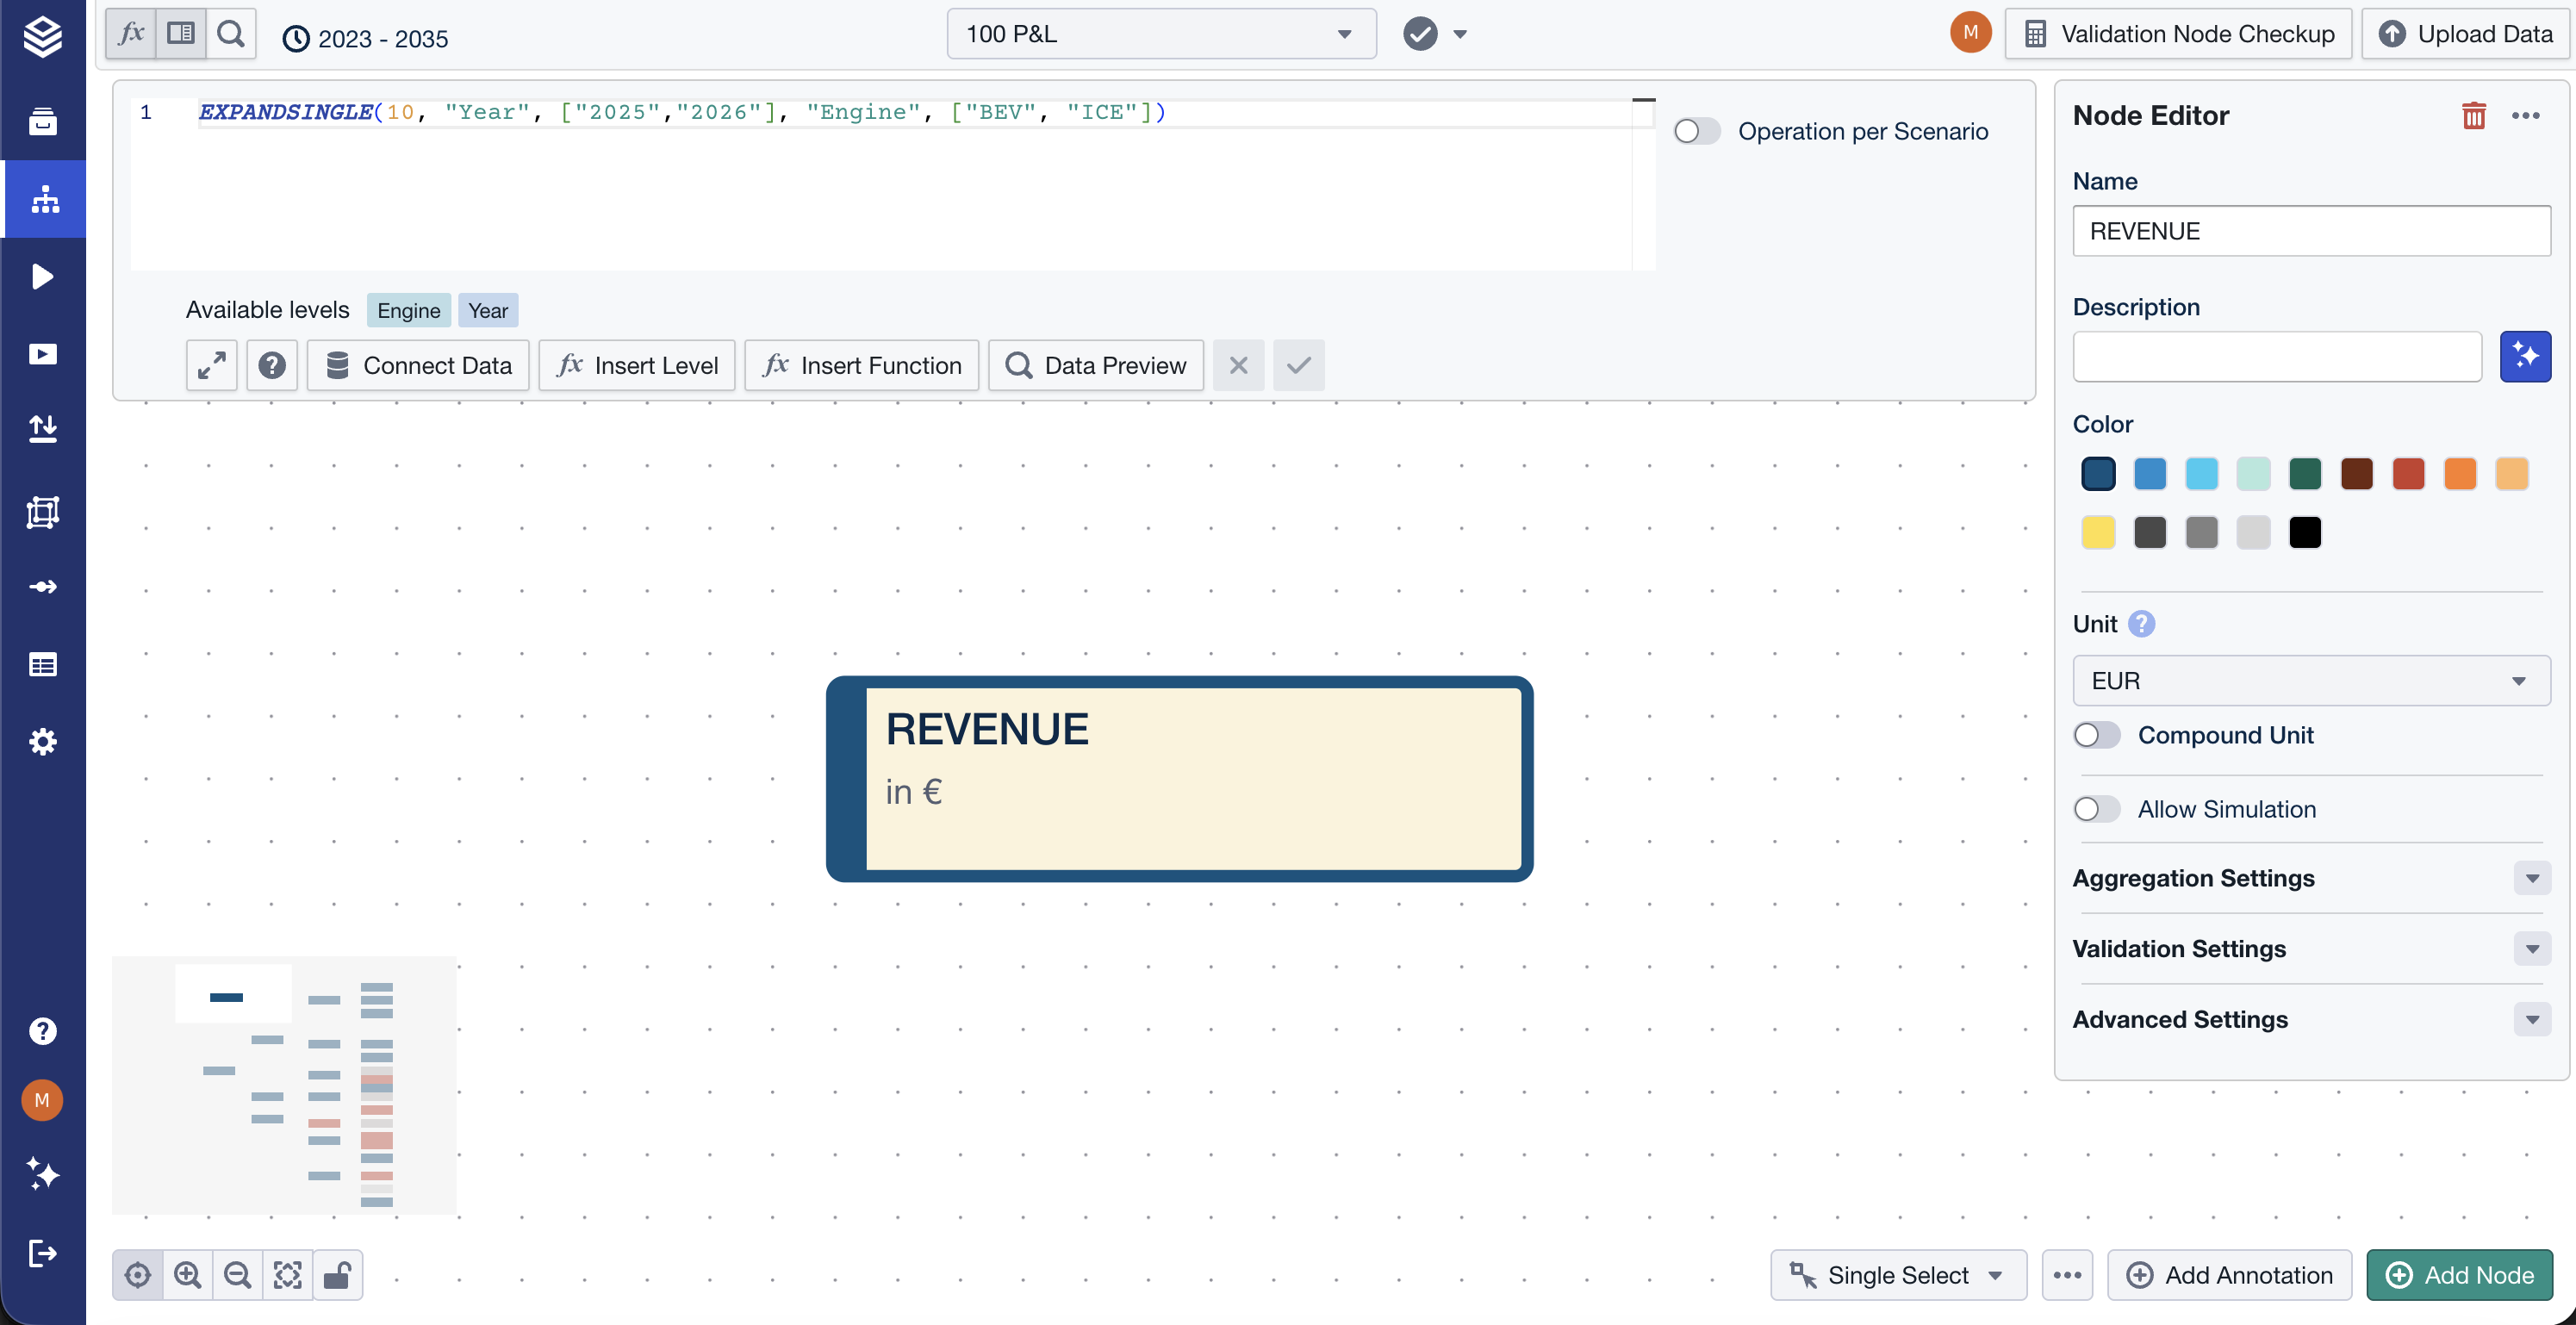Click the zoom out canvas icon
The image size is (2576, 1325).
[237, 1275]
